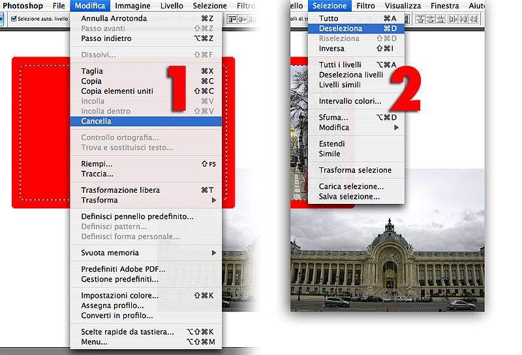Choose Livelli simili
The image size is (522, 355).
[x=356, y=85]
